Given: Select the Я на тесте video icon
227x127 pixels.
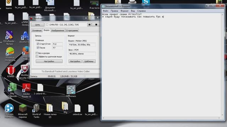Looking at the screenshot, I should click(x=94, y=5).
